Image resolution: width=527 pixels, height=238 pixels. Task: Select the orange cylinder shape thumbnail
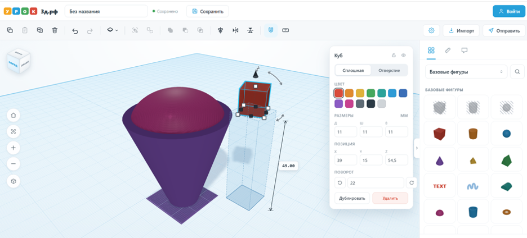[473, 134]
